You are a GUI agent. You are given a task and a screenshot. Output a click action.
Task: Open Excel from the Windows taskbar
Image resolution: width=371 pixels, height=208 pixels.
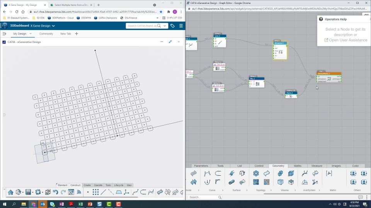(80, 204)
